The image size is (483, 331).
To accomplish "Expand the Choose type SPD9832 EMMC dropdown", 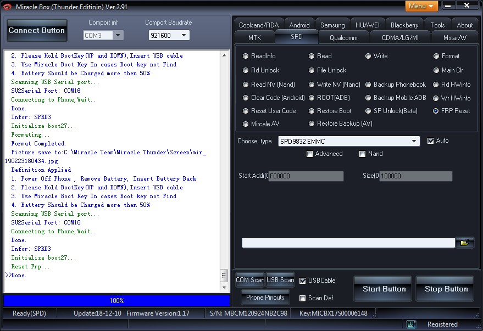I will pyautogui.click(x=414, y=142).
